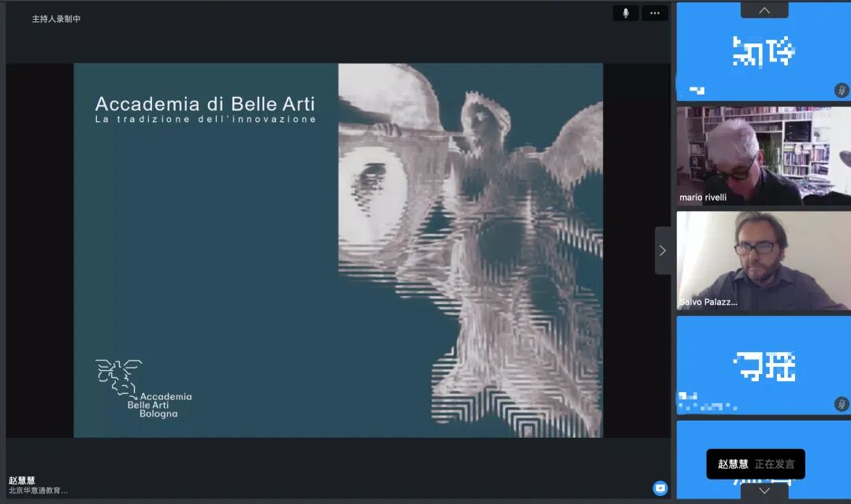The image size is (851, 504).
Task: Click the muted mic icon on the top blue tile
Action: pos(842,90)
